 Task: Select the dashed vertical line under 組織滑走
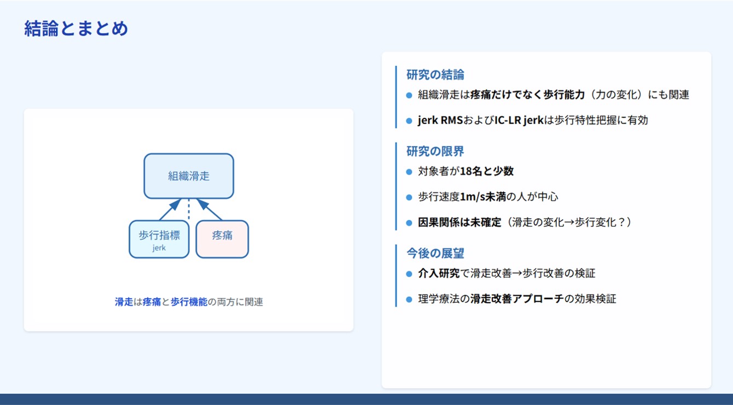tap(189, 210)
